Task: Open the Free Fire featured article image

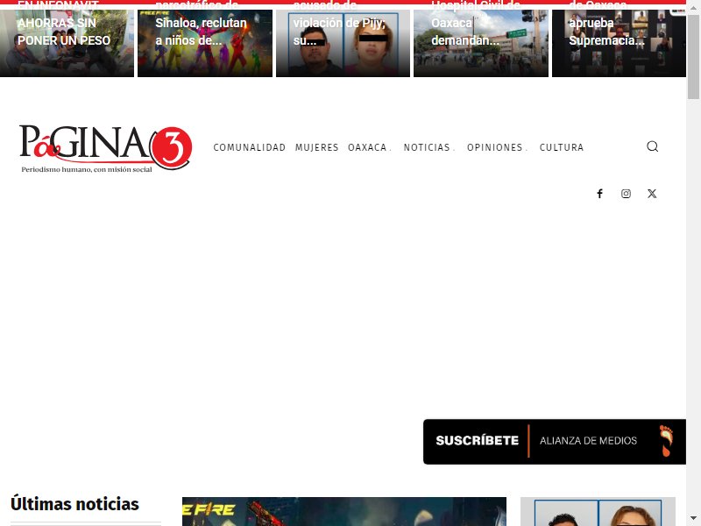Action: (x=344, y=511)
